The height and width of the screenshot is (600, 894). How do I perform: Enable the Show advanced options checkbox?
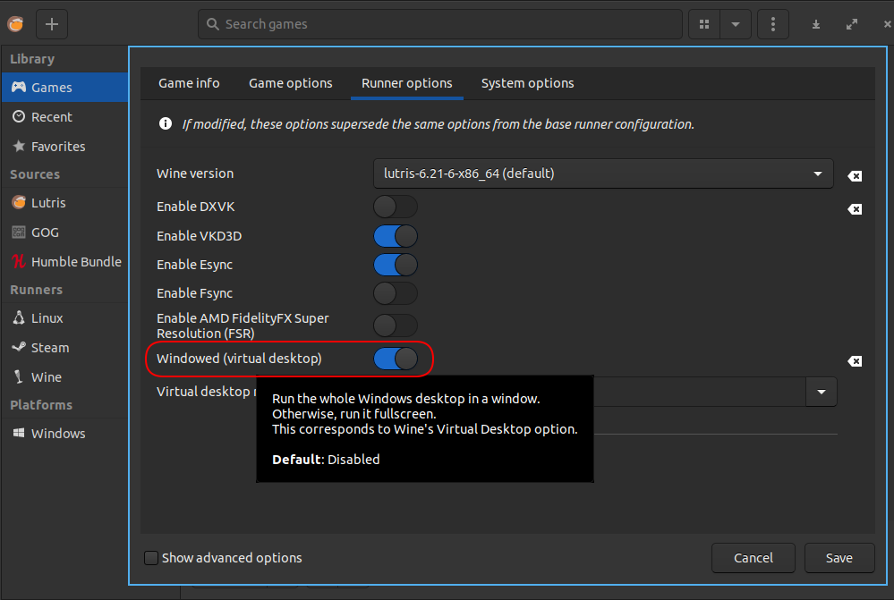coord(151,558)
